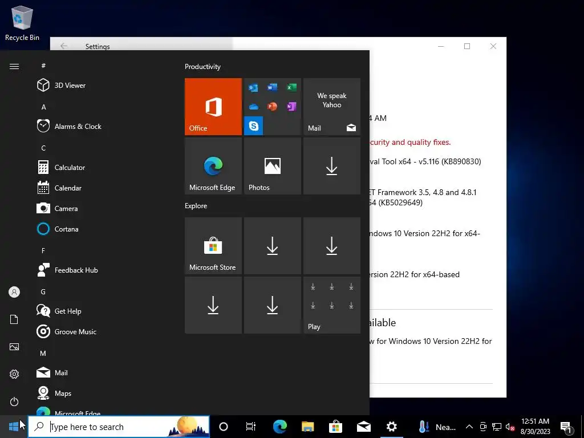Click the # section header
The image size is (584, 438).
[x=43, y=66]
